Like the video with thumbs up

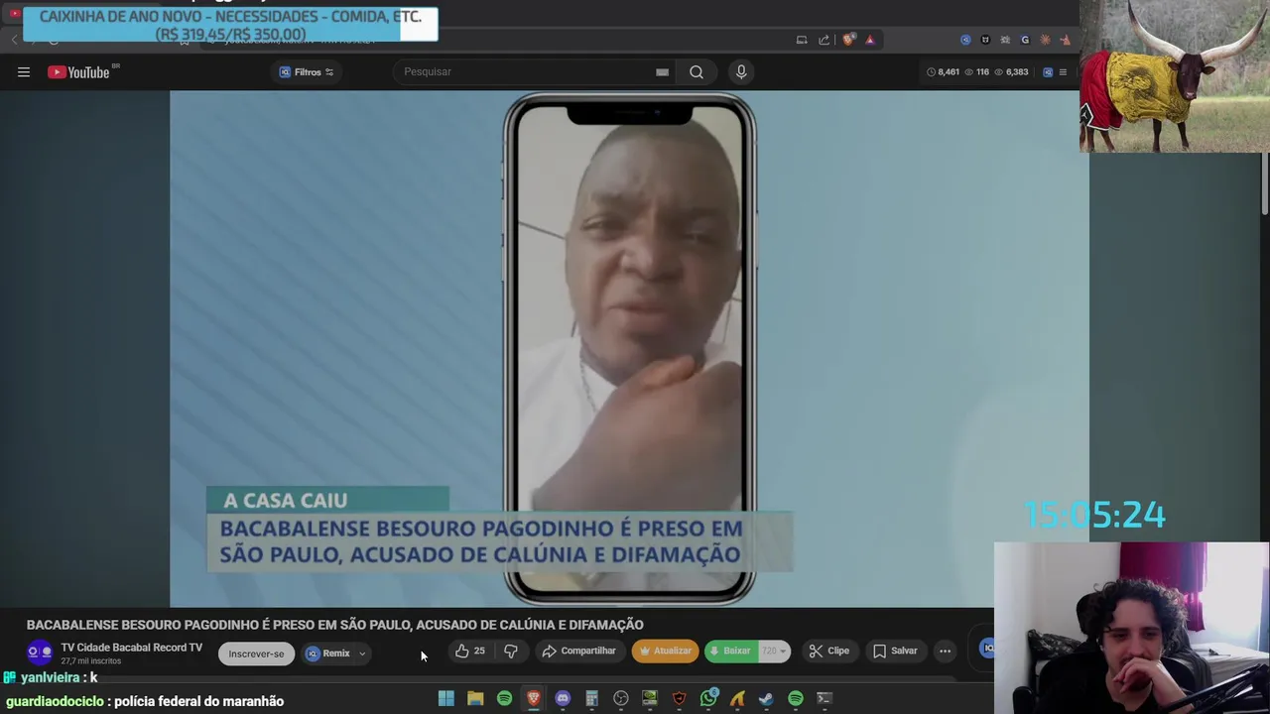tap(470, 651)
